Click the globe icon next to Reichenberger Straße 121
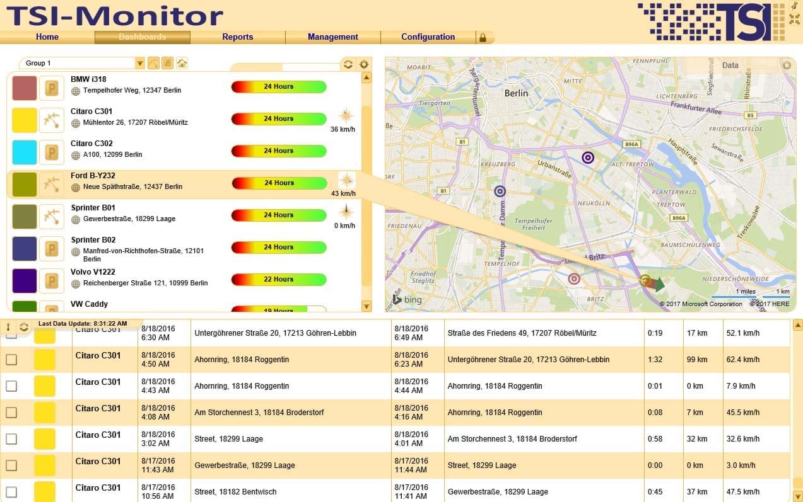 76,283
